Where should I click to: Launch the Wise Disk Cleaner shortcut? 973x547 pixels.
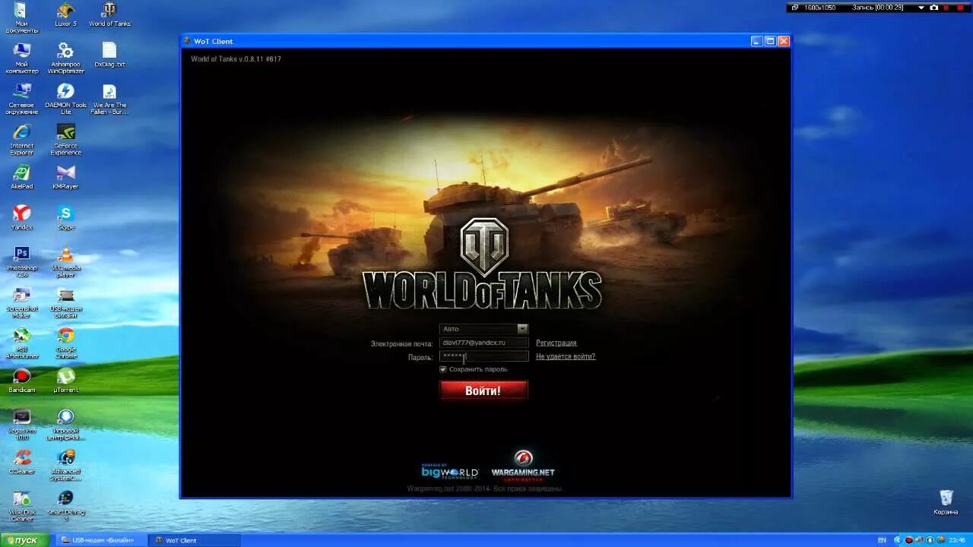21,507
